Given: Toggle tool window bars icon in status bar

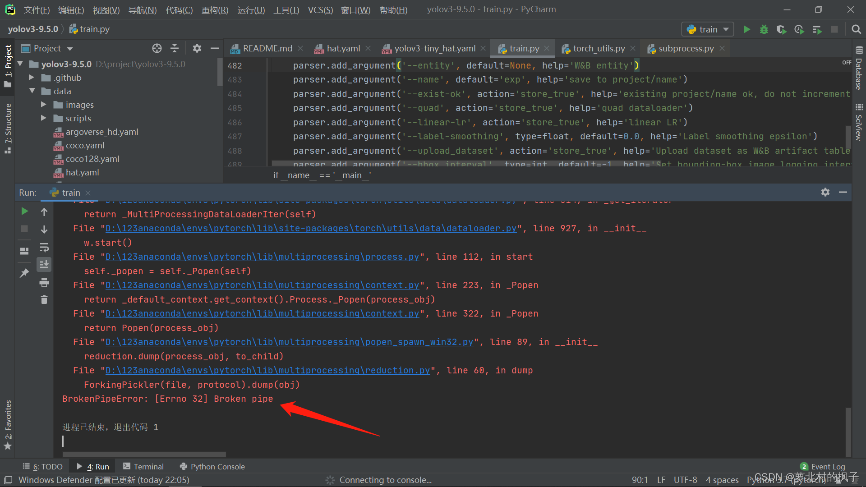Looking at the screenshot, I should coord(8,480).
